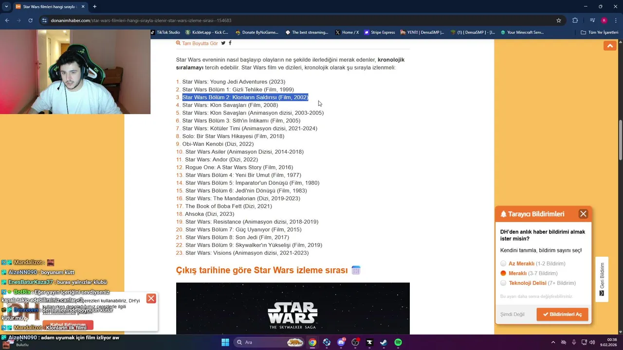Click 'Rogue One: A Star Wars Story' entry

239,167
